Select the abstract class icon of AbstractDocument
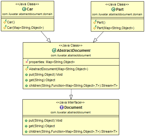 (x=54, y=50)
